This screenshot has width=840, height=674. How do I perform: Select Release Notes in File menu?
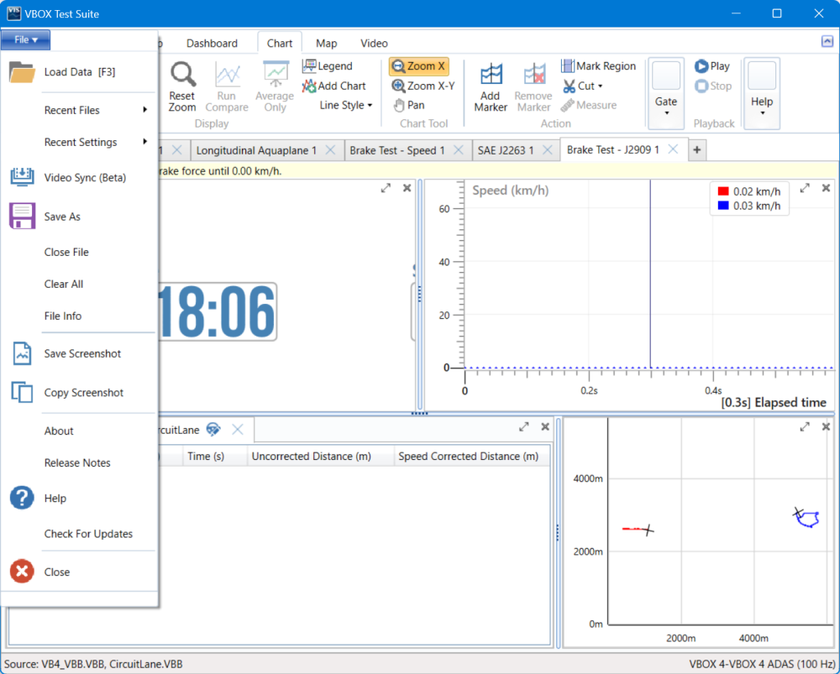pos(77,463)
